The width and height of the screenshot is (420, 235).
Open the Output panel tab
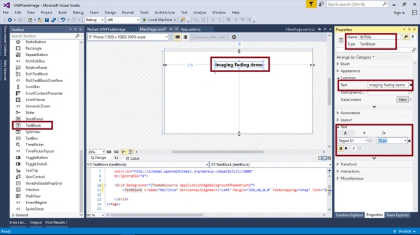pyautogui.click(x=36, y=222)
